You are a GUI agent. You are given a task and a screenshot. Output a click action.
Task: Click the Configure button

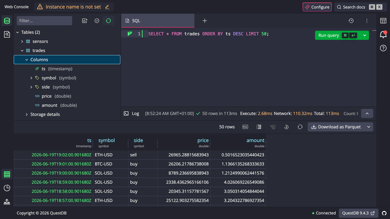point(317,7)
